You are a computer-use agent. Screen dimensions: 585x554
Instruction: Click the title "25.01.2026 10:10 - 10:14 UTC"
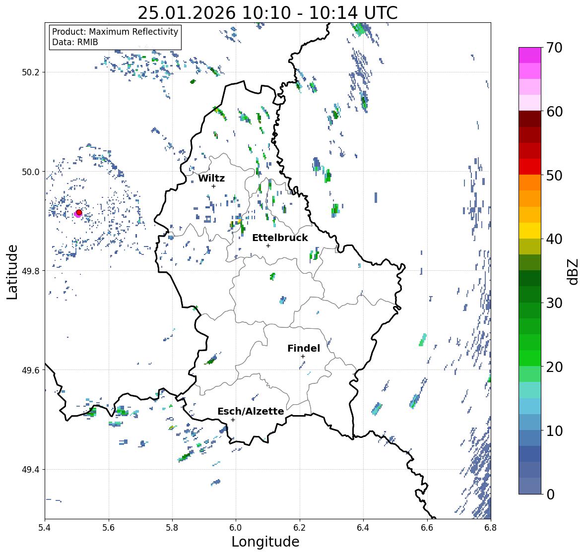267,13
